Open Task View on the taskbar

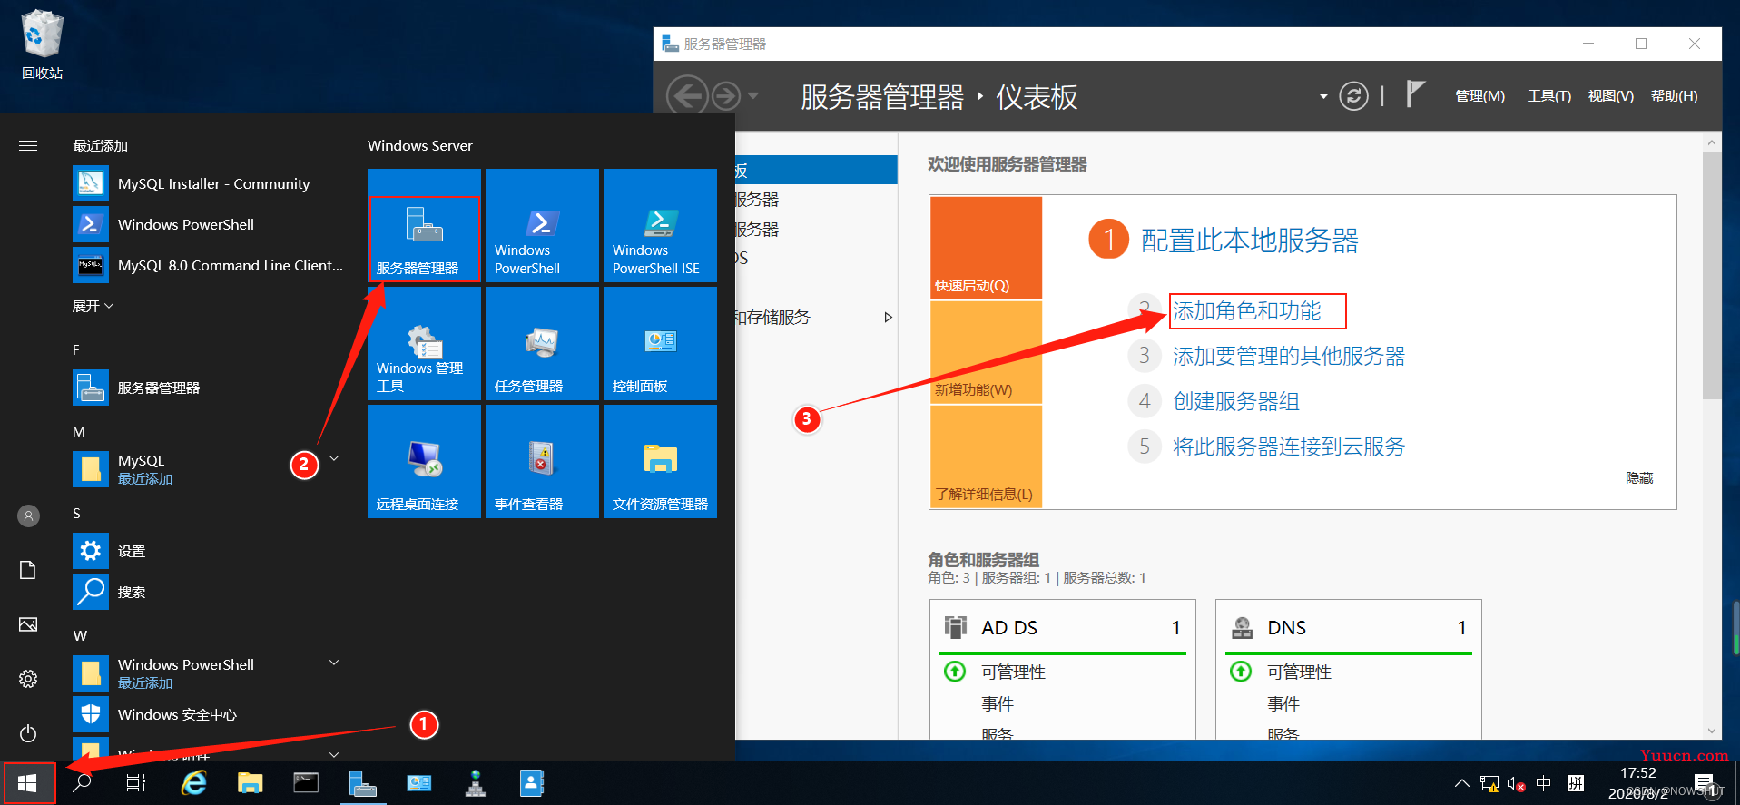136,782
